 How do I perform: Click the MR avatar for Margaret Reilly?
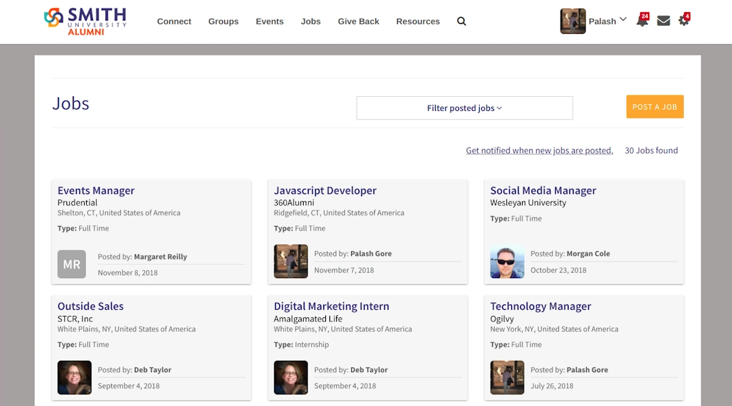[x=71, y=265]
